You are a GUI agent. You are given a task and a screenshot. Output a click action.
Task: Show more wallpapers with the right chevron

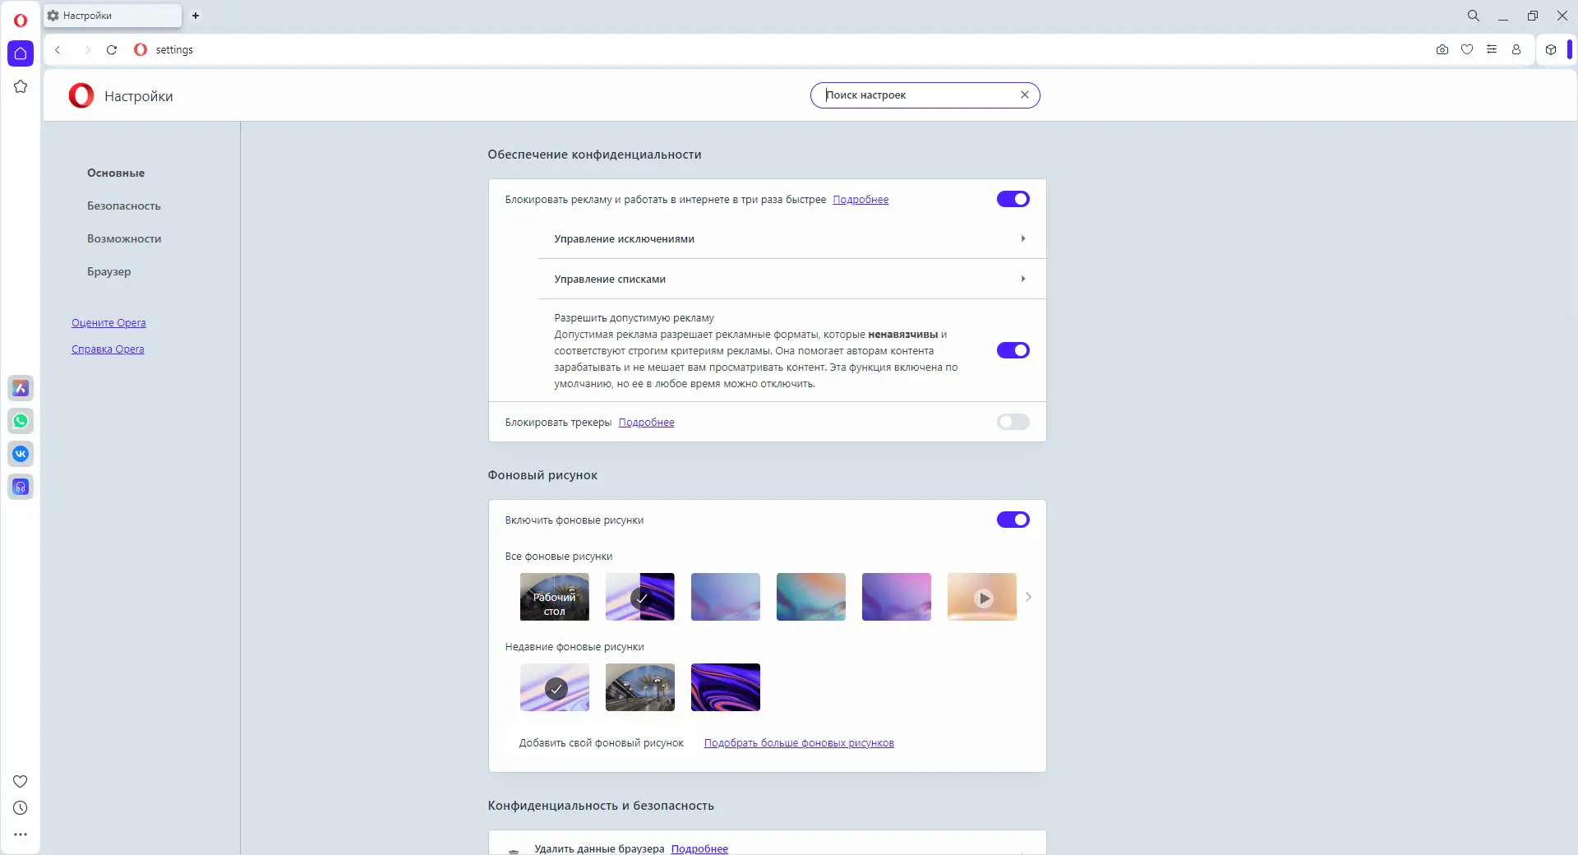point(1028,597)
